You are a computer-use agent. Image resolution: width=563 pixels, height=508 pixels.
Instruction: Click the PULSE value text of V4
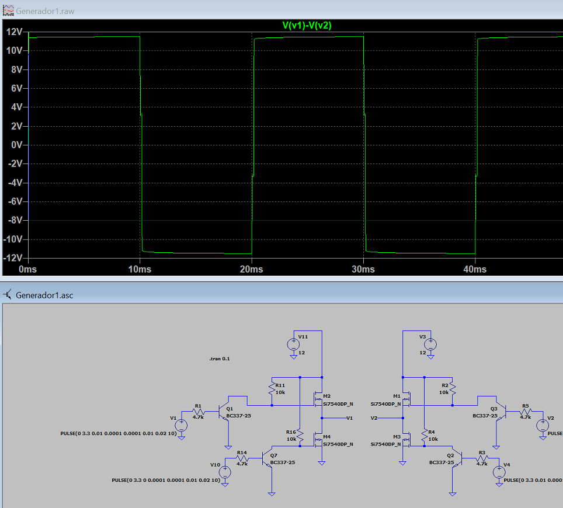533,480
